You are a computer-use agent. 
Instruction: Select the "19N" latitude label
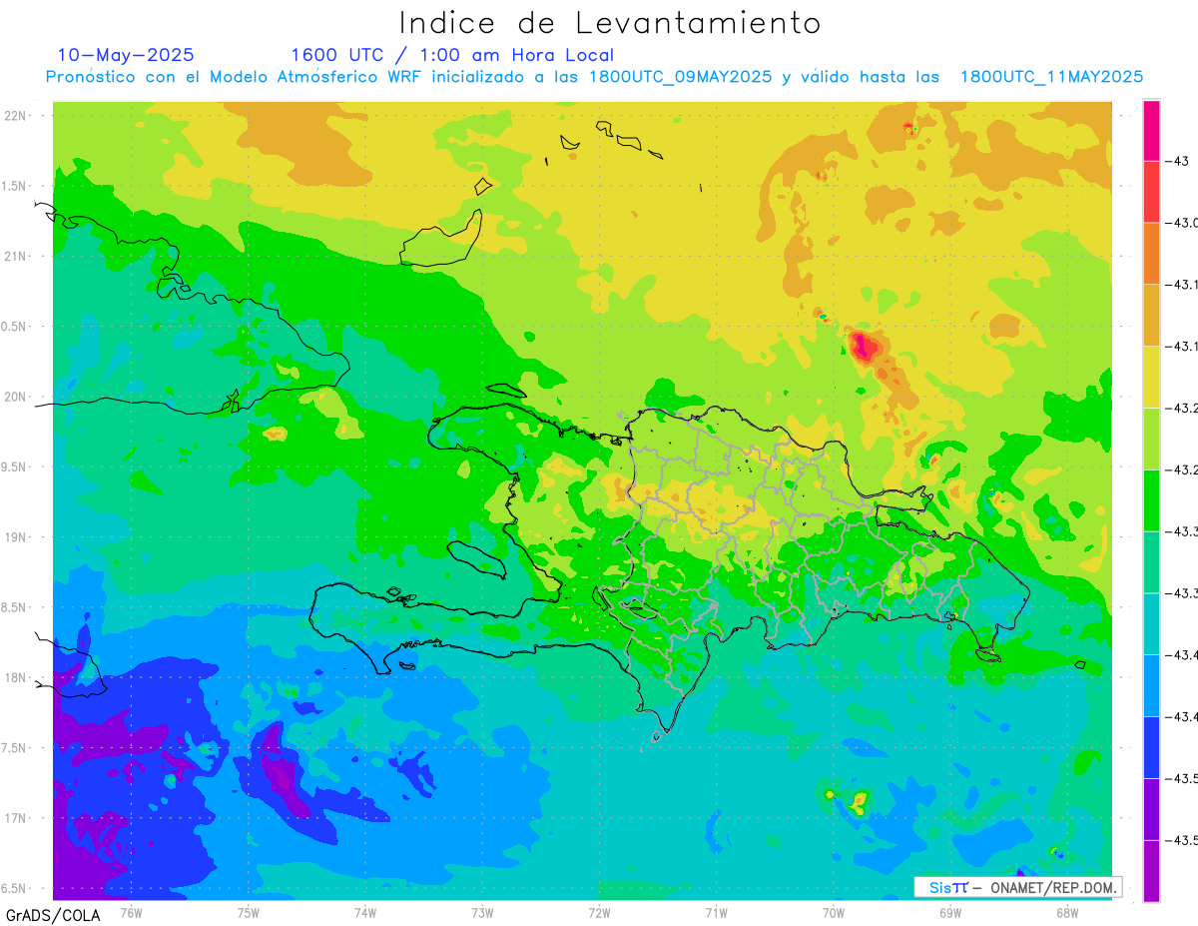click(16, 537)
